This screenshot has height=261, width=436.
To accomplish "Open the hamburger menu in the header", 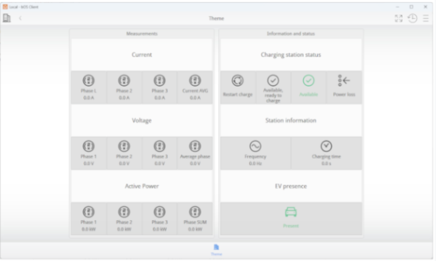I will (425, 19).
